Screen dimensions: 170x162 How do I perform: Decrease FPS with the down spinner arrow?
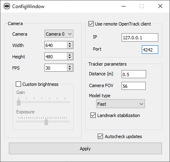click(x=70, y=69)
